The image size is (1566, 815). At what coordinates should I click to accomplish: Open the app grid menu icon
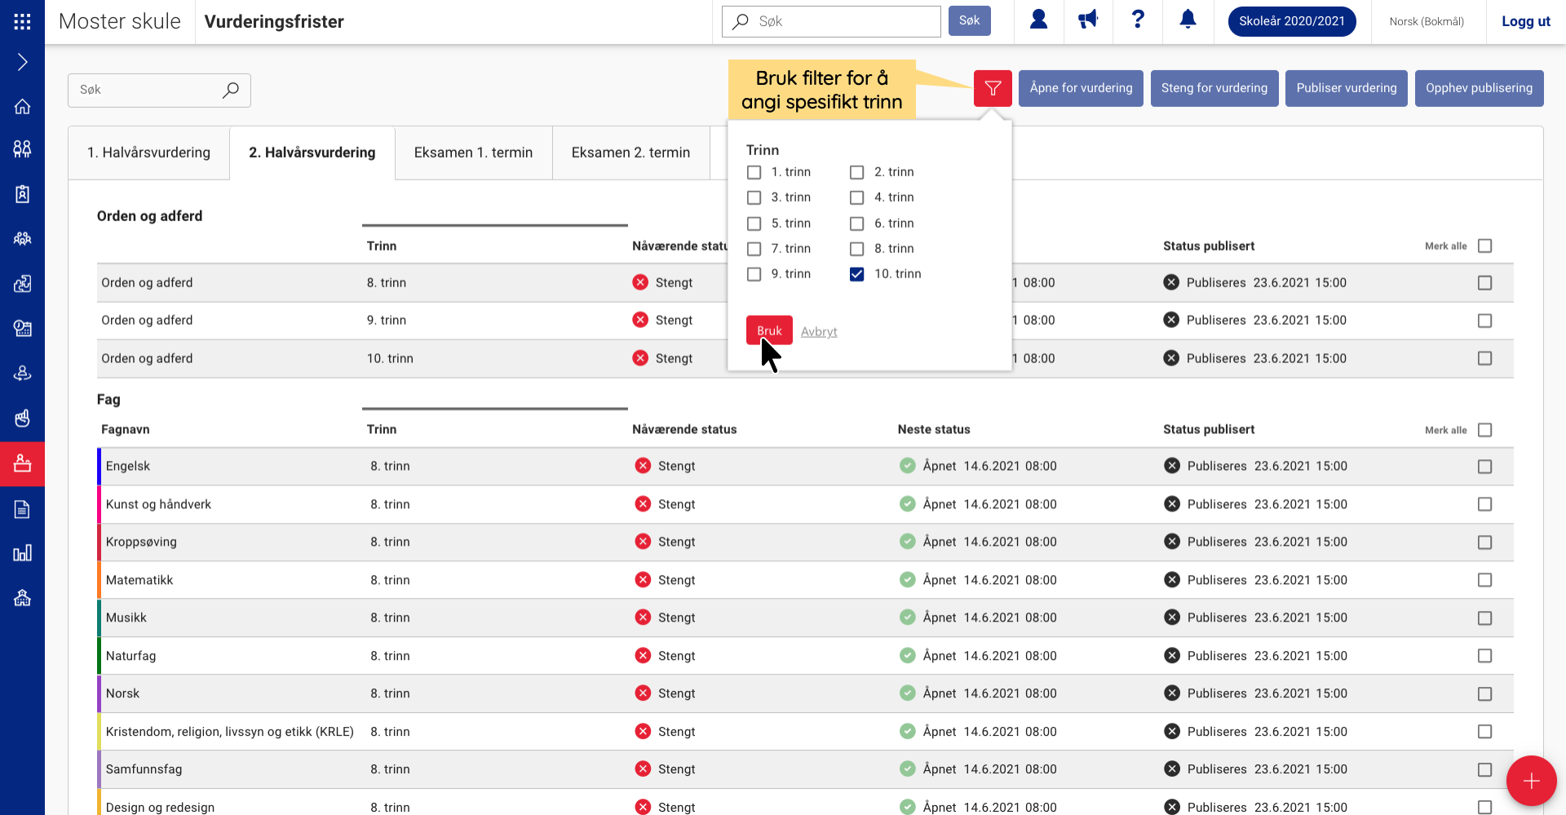click(x=22, y=21)
